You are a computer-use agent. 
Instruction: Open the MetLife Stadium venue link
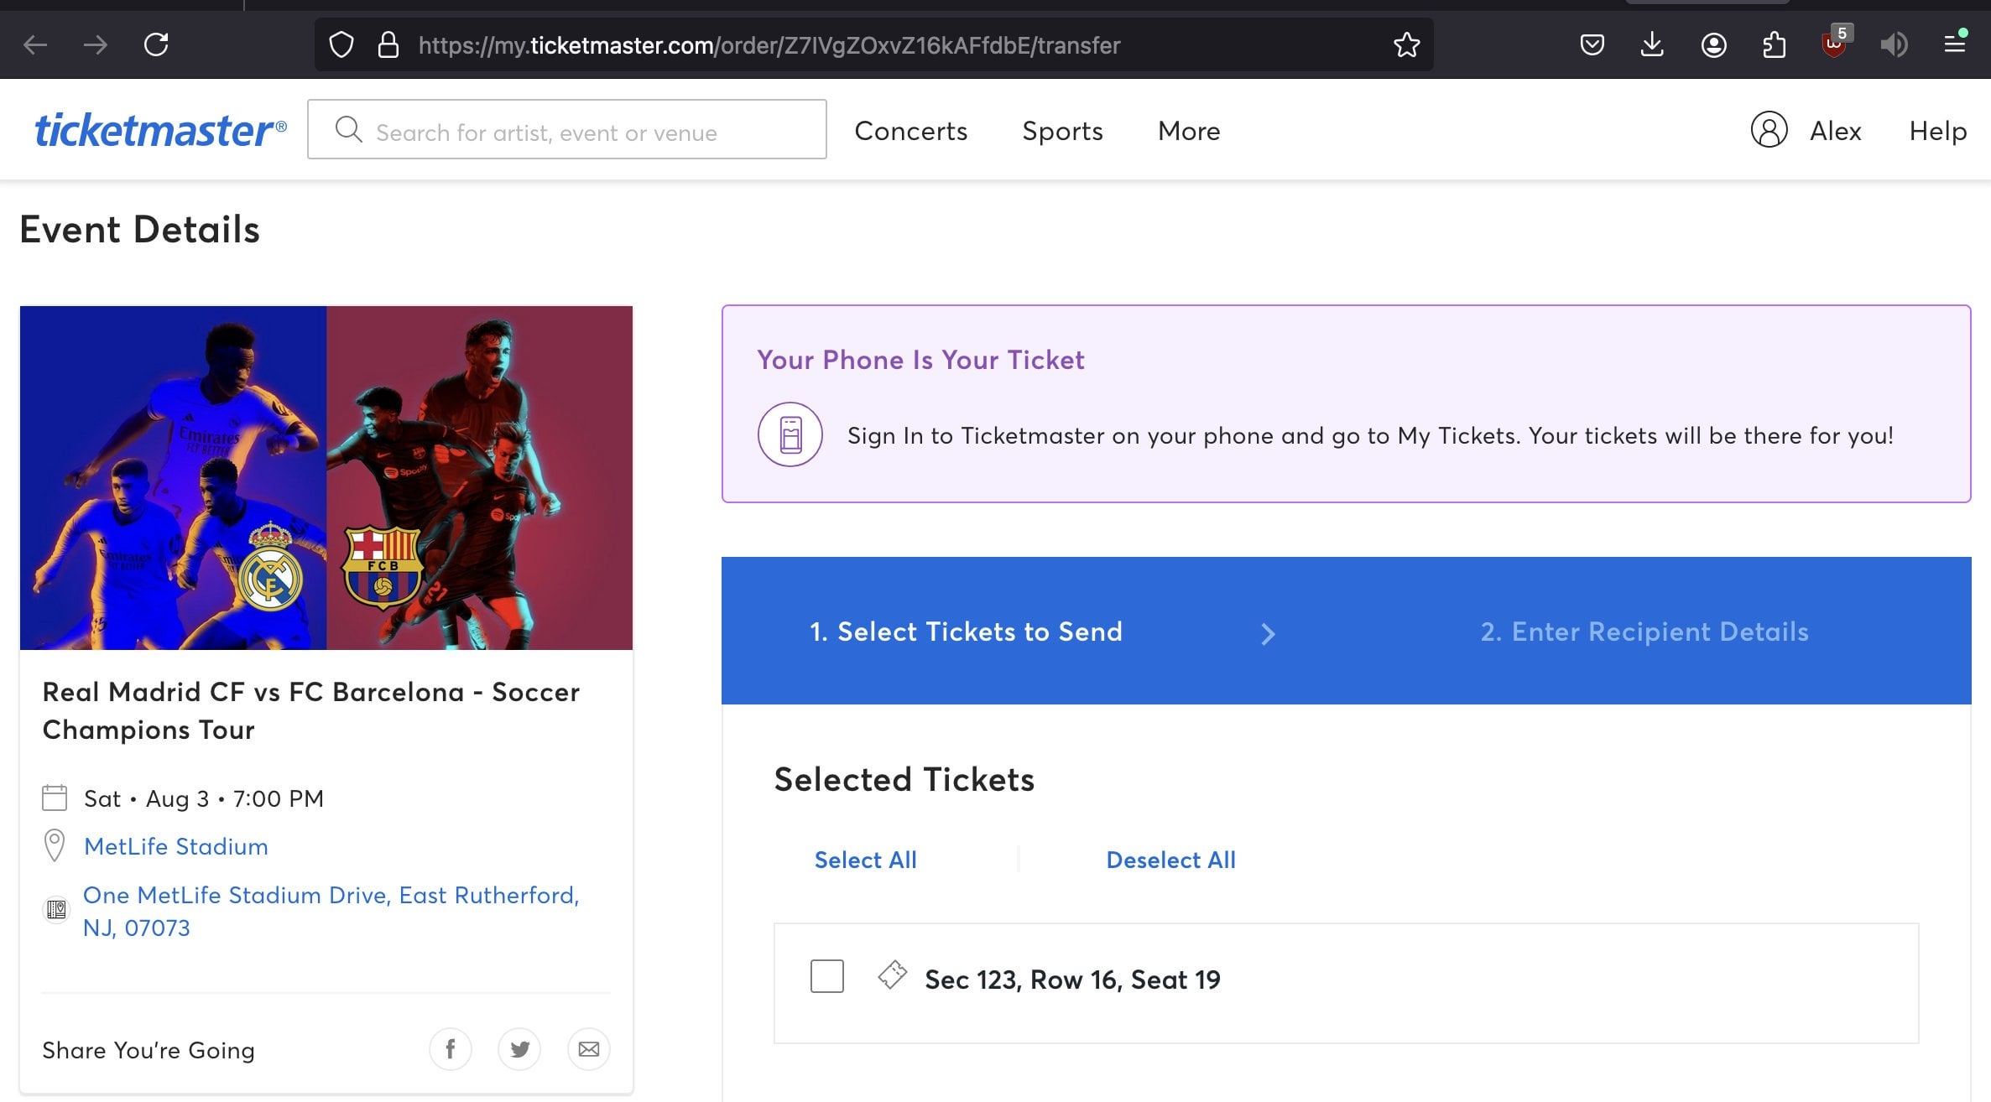pyautogui.click(x=176, y=846)
